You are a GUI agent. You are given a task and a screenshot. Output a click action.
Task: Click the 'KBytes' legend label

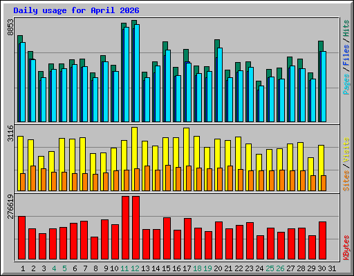coord(346,248)
